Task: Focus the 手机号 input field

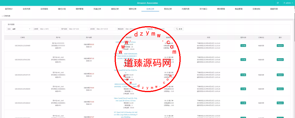Action: tap(105, 29)
